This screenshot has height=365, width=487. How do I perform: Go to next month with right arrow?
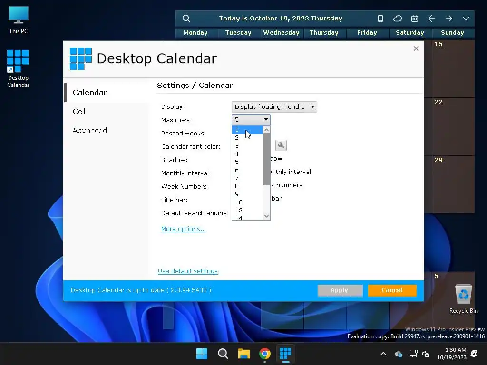point(449,19)
